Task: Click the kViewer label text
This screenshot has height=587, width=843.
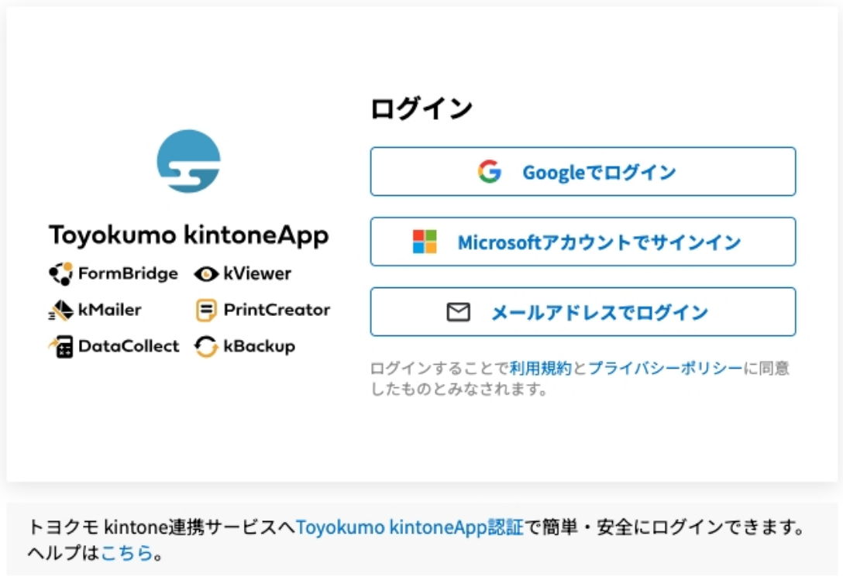Action: pyautogui.click(x=257, y=273)
